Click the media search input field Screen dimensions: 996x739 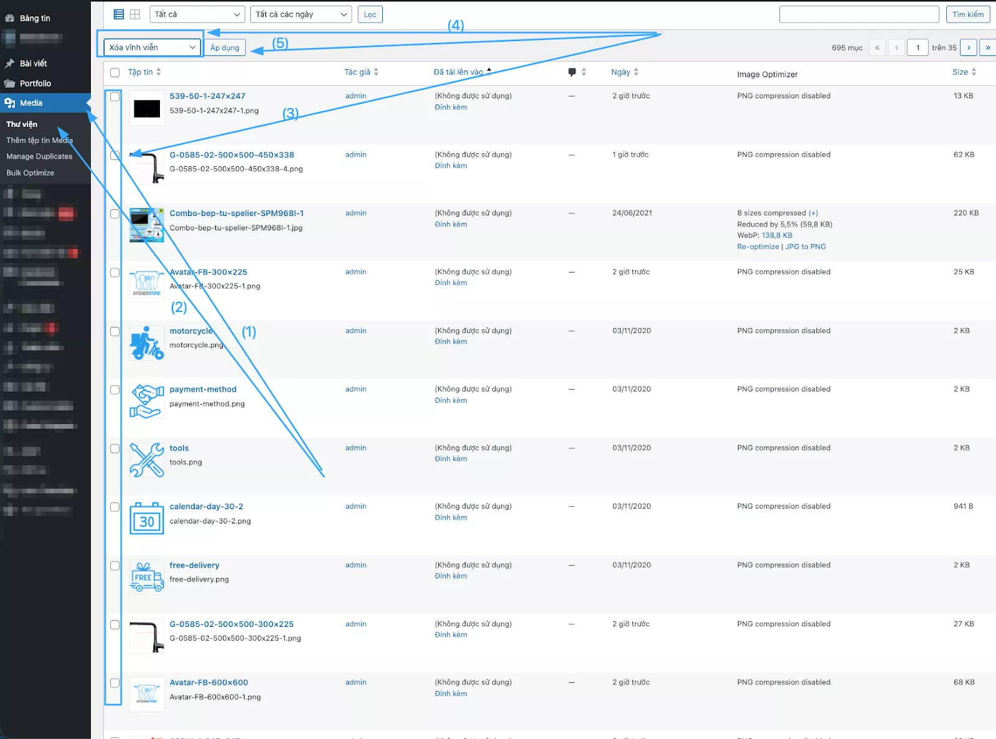[x=858, y=14]
